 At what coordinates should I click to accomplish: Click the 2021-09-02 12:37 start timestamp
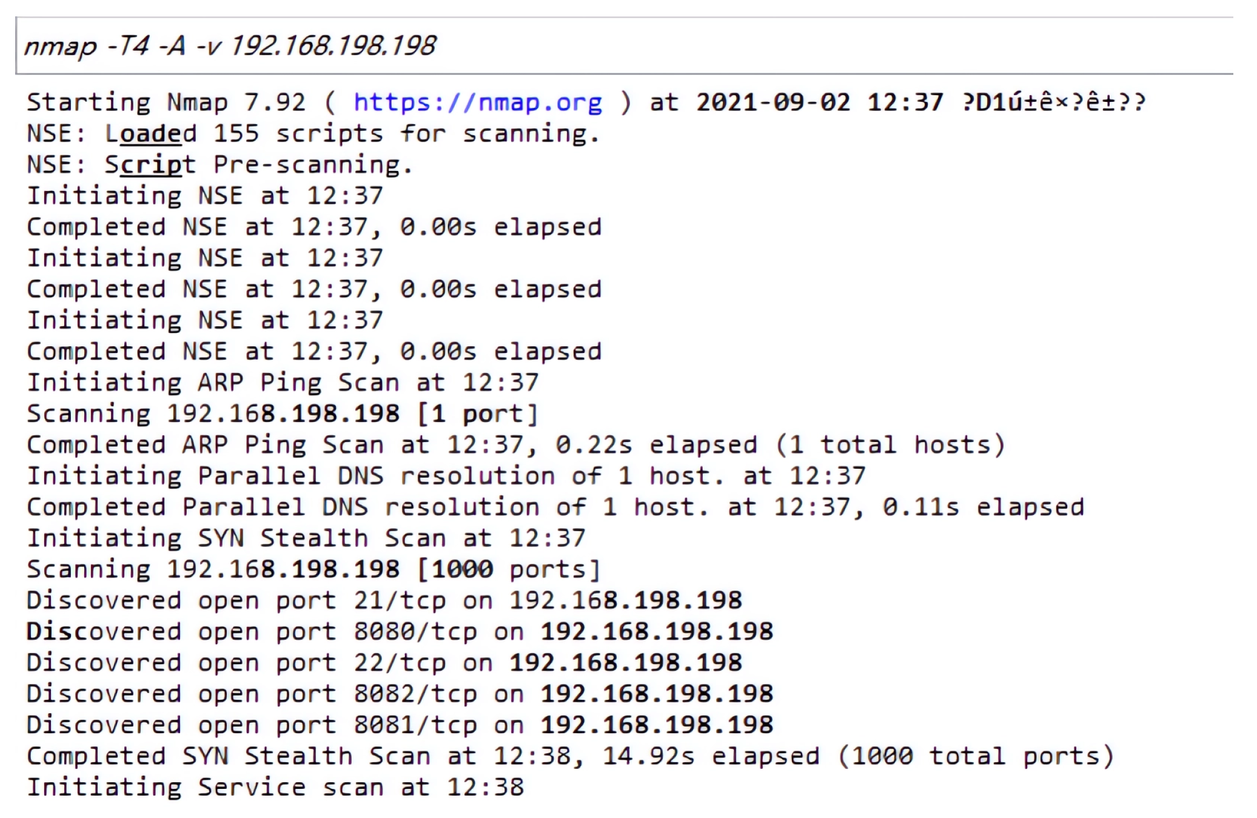[x=819, y=102]
